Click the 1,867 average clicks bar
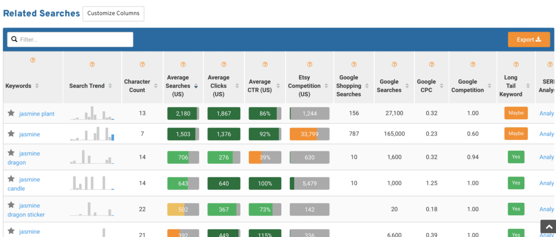Screen dimensions: 556x237 (x=224, y=113)
